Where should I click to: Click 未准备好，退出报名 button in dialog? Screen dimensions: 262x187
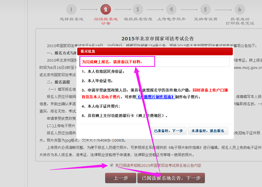[208, 131]
